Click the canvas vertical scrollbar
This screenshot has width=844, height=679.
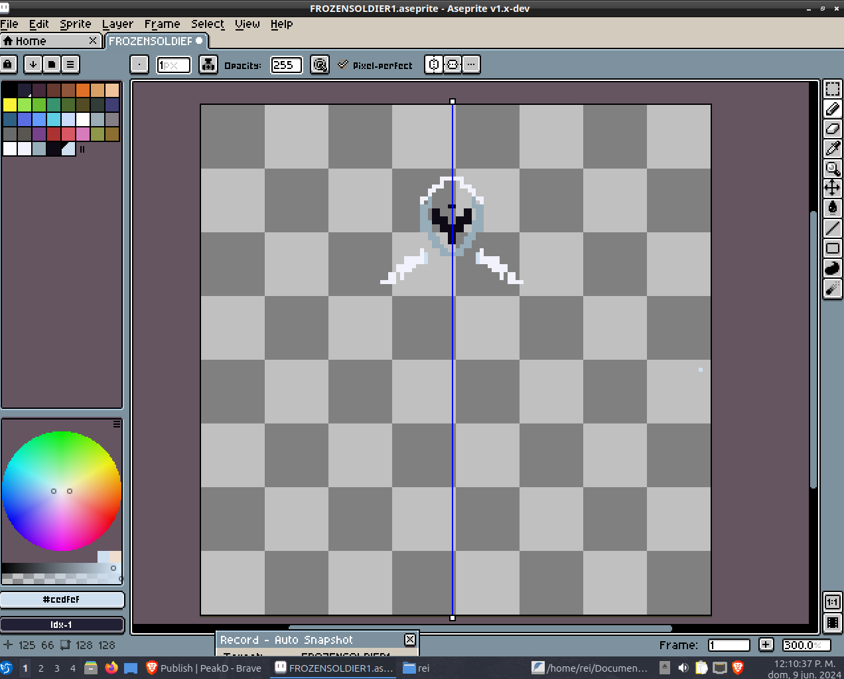(x=813, y=350)
